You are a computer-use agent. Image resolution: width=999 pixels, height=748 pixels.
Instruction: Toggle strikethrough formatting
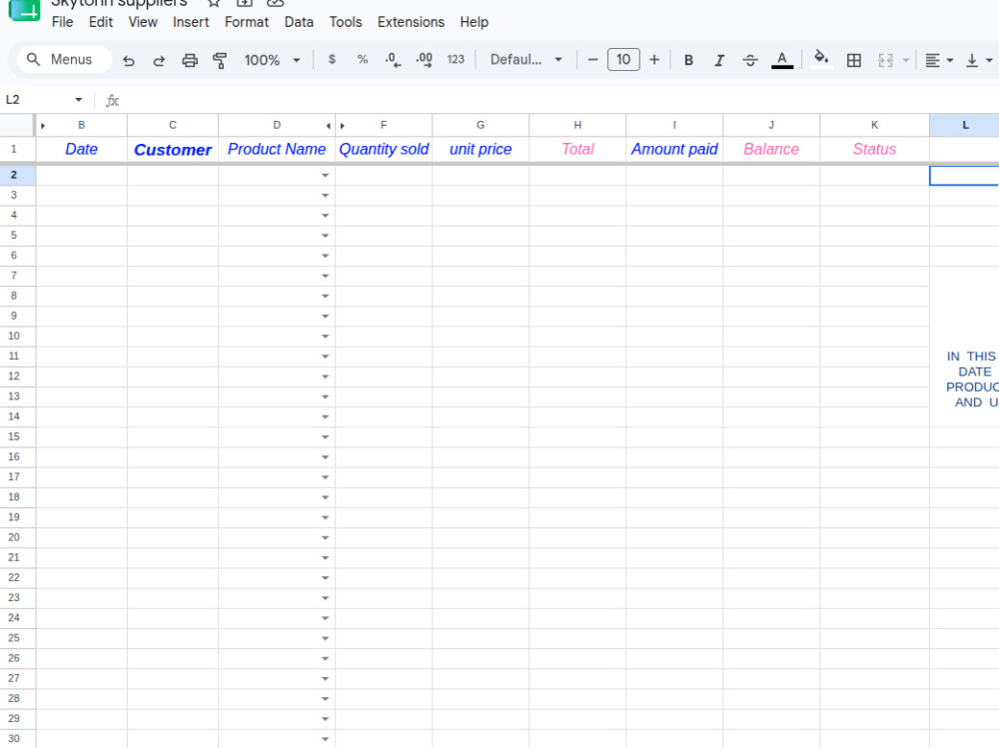[x=750, y=60]
